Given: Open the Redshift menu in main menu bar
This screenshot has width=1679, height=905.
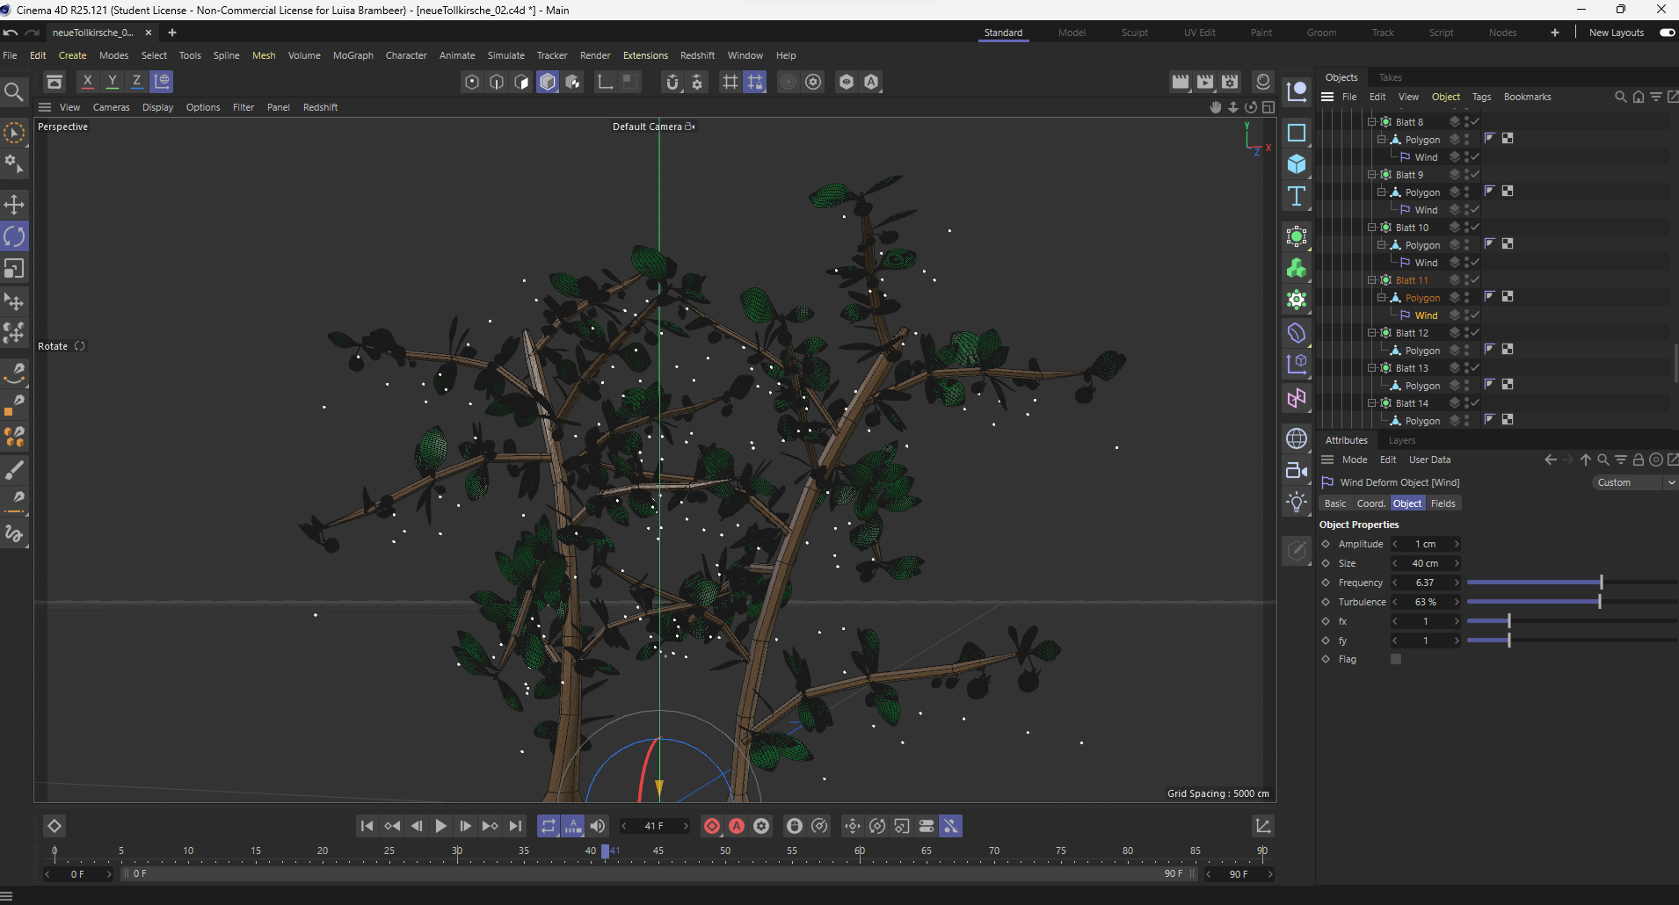Looking at the screenshot, I should pos(697,55).
